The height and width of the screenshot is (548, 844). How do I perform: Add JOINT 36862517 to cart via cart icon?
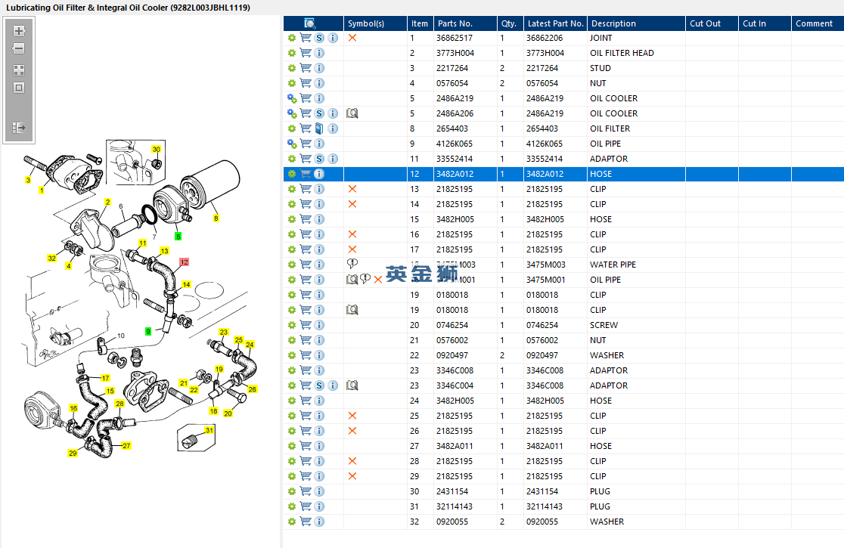(306, 38)
